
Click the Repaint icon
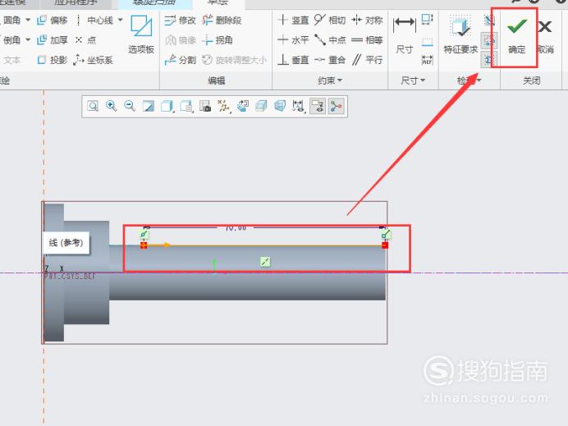(x=149, y=106)
